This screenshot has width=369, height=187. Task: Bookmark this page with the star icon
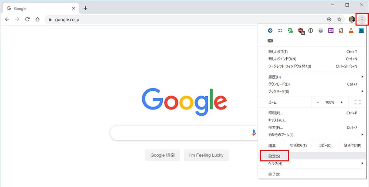coord(339,20)
